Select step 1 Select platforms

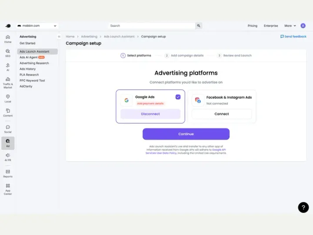pos(136,56)
